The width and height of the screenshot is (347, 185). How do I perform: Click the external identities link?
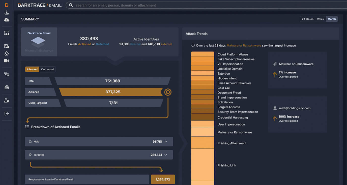pos(166,44)
